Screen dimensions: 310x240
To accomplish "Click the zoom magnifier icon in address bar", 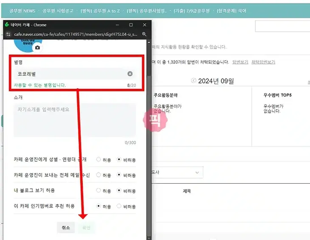I will point(144,34).
